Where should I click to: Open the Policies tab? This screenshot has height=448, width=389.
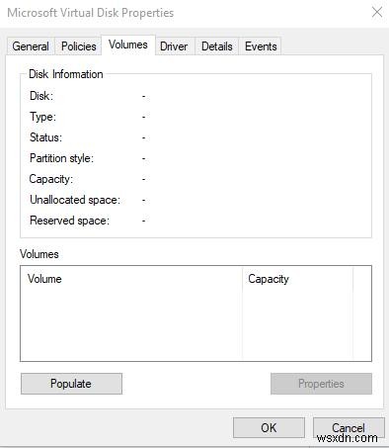pos(79,46)
